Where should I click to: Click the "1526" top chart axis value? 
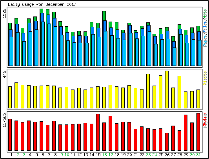[4, 14]
